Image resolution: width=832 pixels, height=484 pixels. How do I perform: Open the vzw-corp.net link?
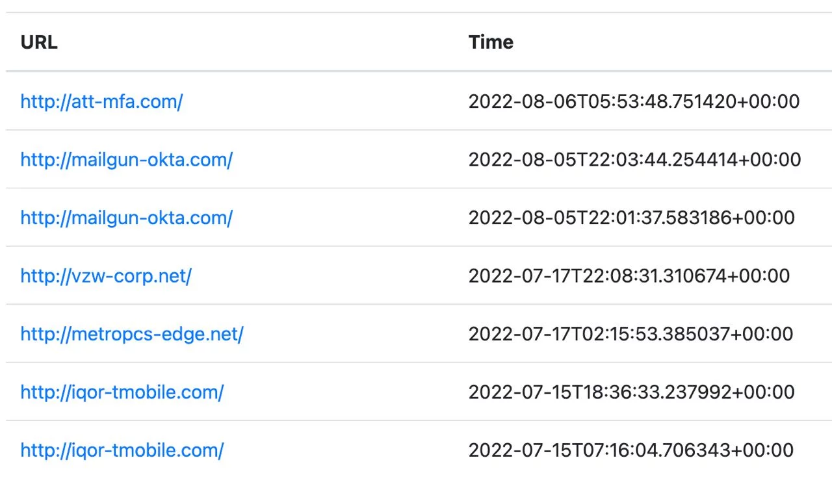coord(105,275)
